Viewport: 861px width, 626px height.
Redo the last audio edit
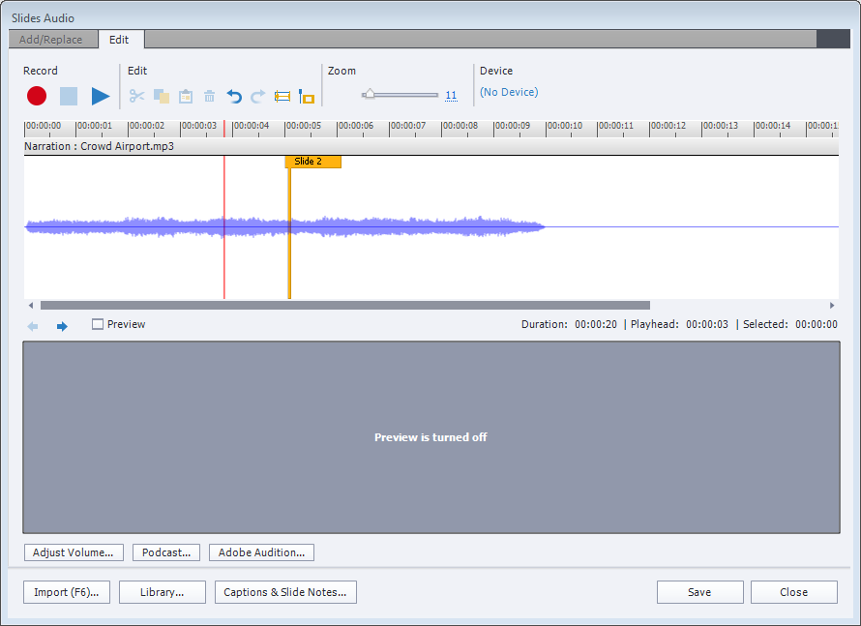click(257, 96)
